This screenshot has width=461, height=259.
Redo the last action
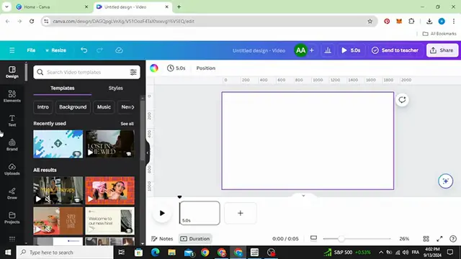pos(99,50)
